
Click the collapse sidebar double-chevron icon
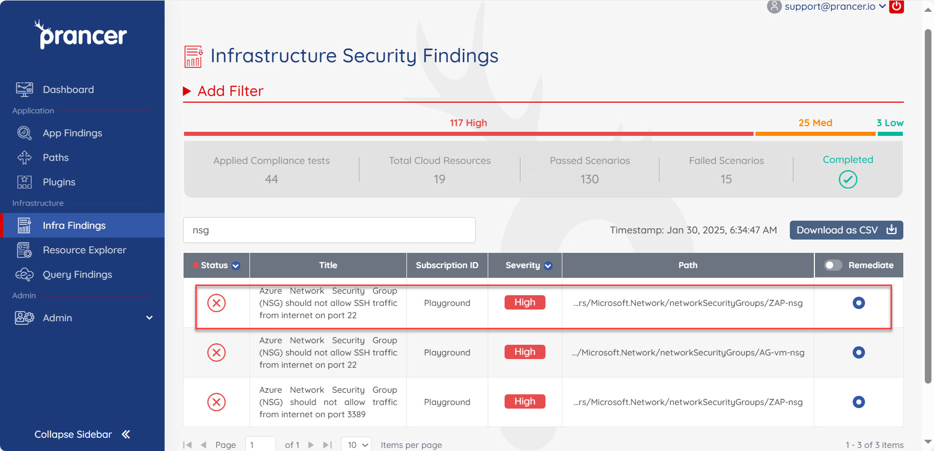click(126, 434)
